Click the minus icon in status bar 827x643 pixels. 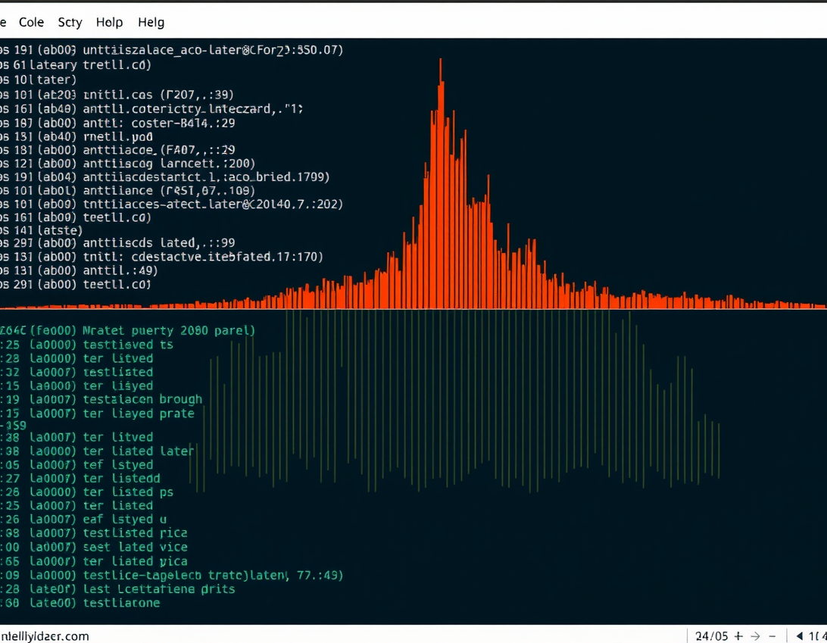(x=772, y=636)
